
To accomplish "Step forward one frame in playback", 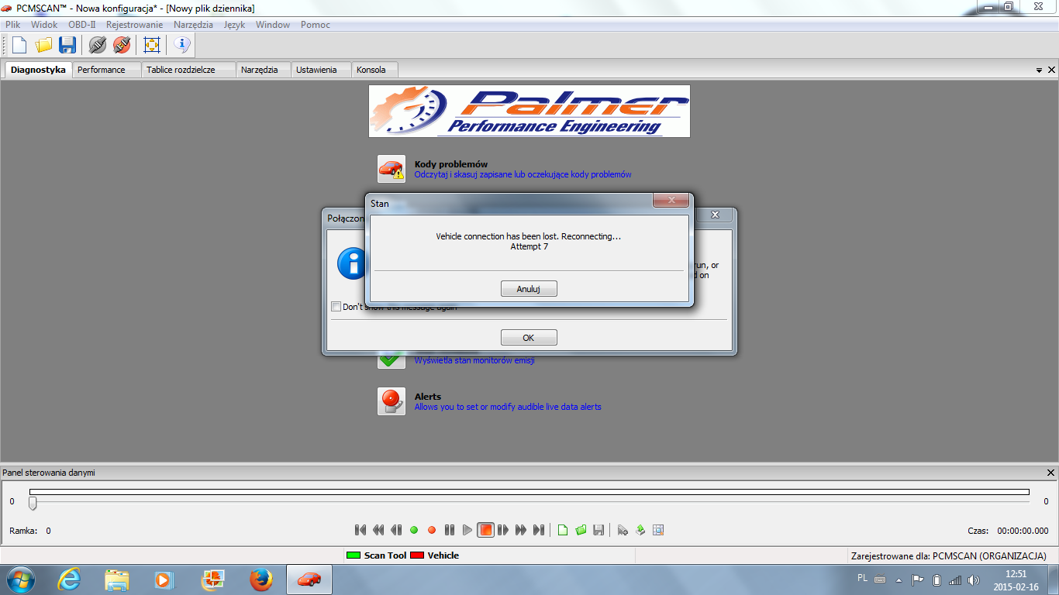I will (x=503, y=530).
